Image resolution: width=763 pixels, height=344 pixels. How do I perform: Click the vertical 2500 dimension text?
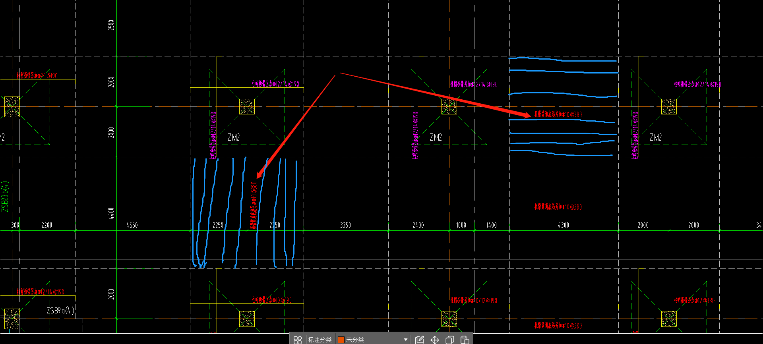click(111, 25)
